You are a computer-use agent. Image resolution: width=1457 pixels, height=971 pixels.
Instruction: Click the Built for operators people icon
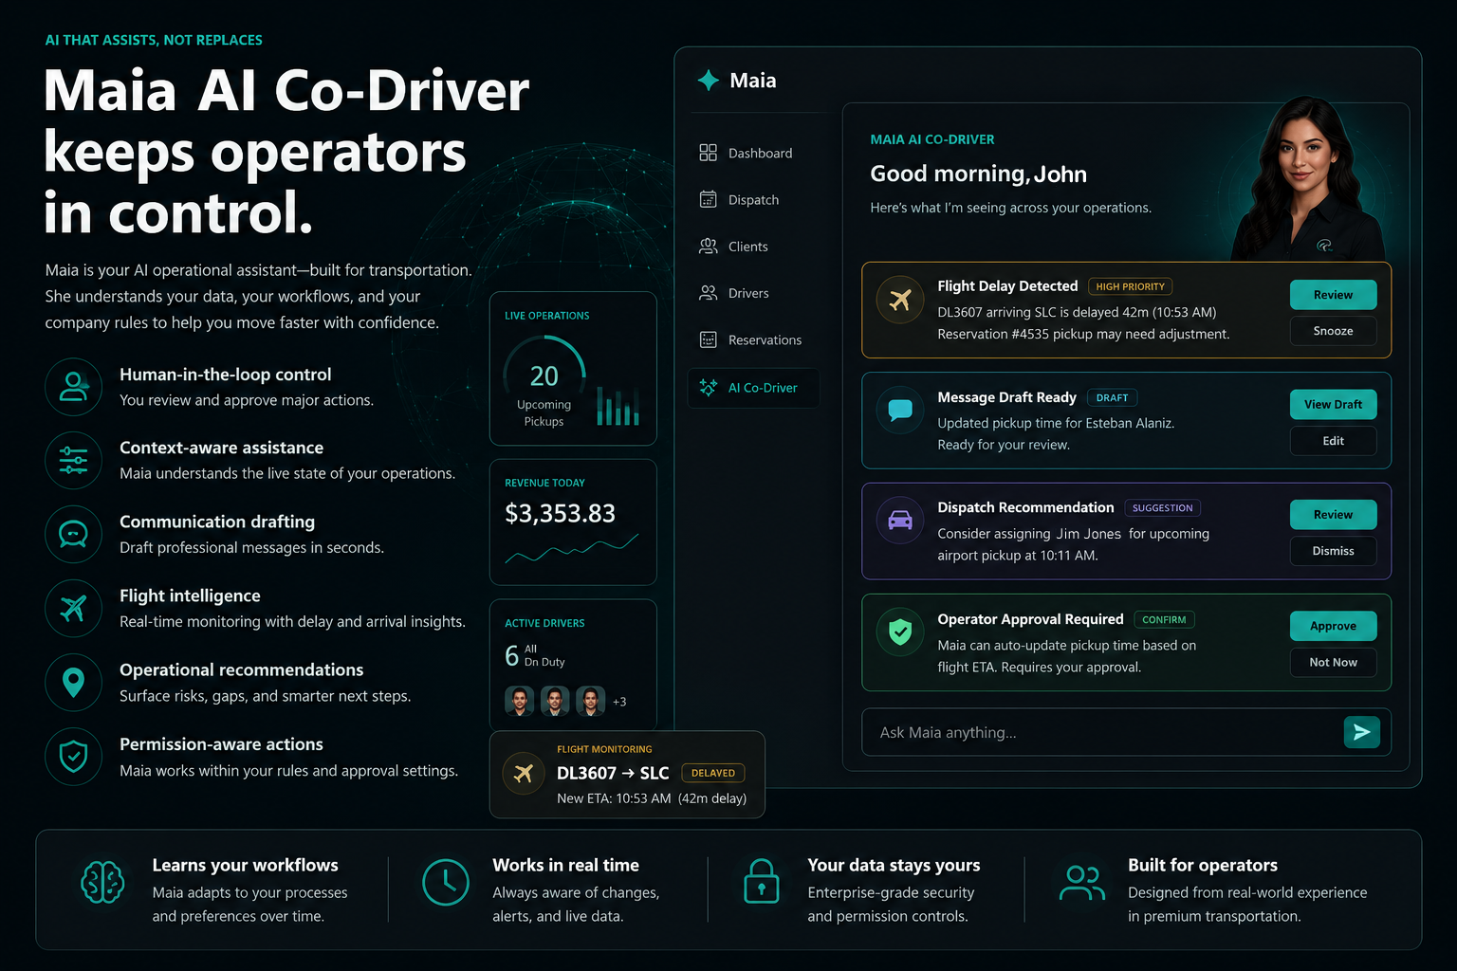(1081, 882)
